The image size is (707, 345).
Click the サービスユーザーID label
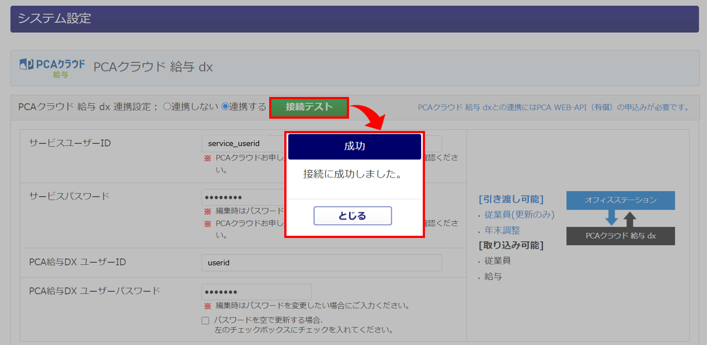(70, 143)
